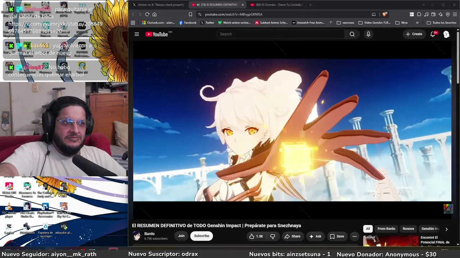Open the Video Genshin FUE bookmark folder
The height and width of the screenshot is (258, 460).
pyautogui.click(x=374, y=23)
